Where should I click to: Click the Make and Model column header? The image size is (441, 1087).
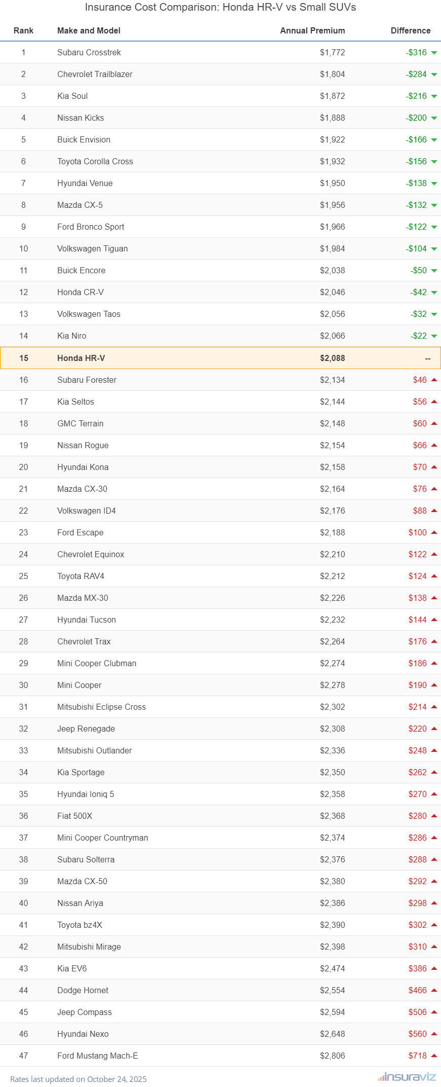(89, 30)
